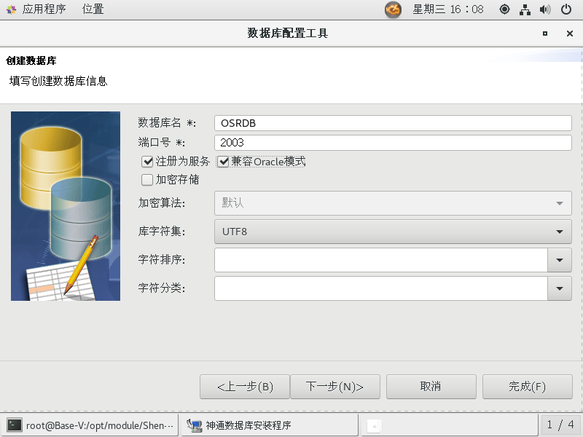This screenshot has width=583, height=437.
Task: Click the network connection icon
Action: click(525, 9)
